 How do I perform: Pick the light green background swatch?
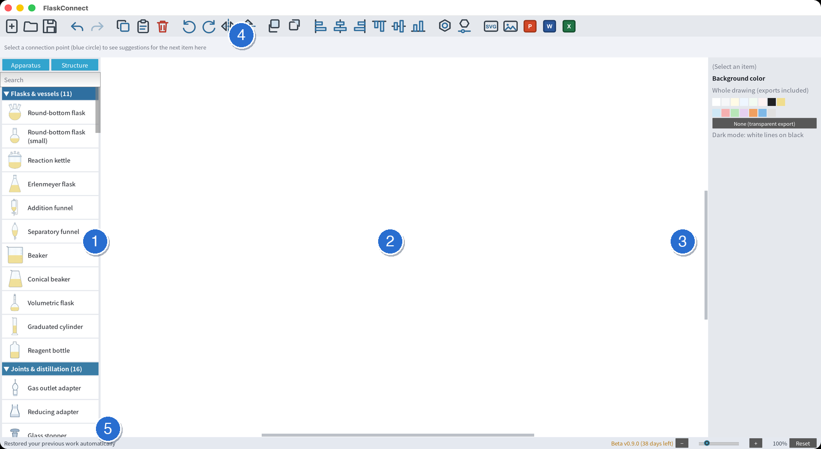pyautogui.click(x=735, y=113)
